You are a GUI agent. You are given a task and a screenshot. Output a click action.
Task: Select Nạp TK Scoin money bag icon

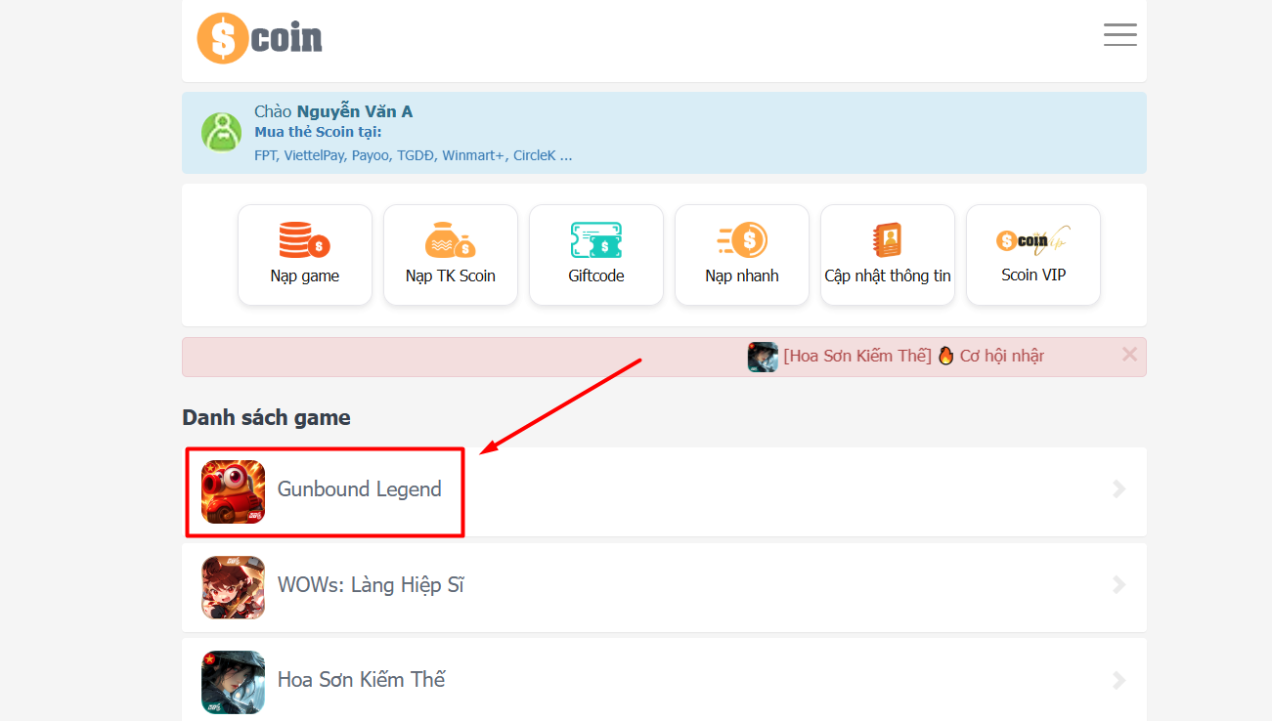click(x=450, y=239)
